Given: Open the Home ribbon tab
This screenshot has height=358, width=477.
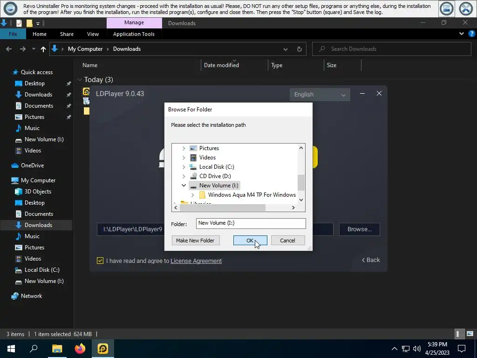Looking at the screenshot, I should coord(40,34).
